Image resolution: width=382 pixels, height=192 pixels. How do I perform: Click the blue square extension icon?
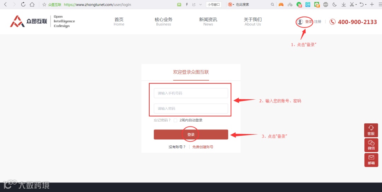308,5
